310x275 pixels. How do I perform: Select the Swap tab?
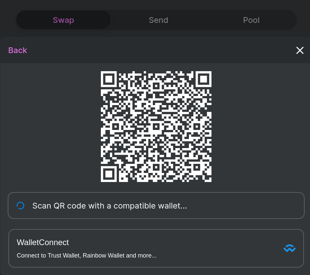[x=63, y=20]
